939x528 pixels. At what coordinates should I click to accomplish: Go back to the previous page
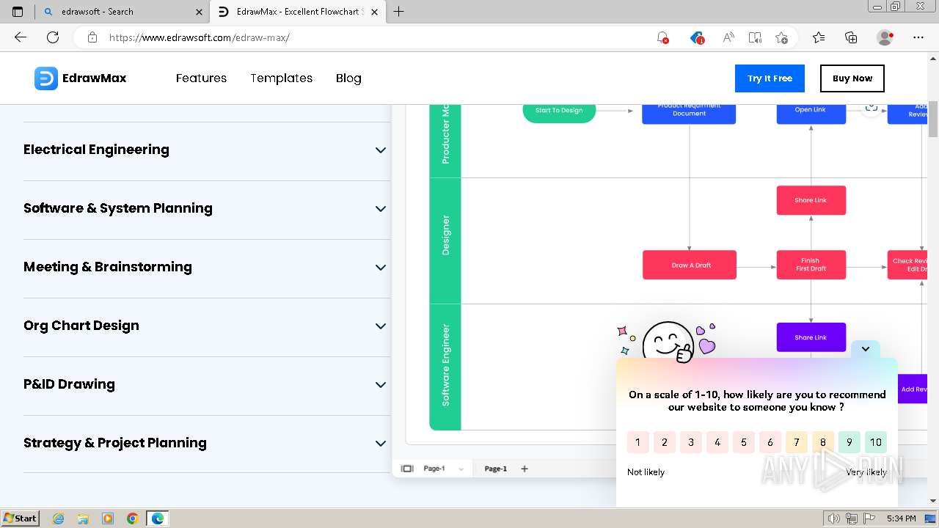(x=21, y=37)
